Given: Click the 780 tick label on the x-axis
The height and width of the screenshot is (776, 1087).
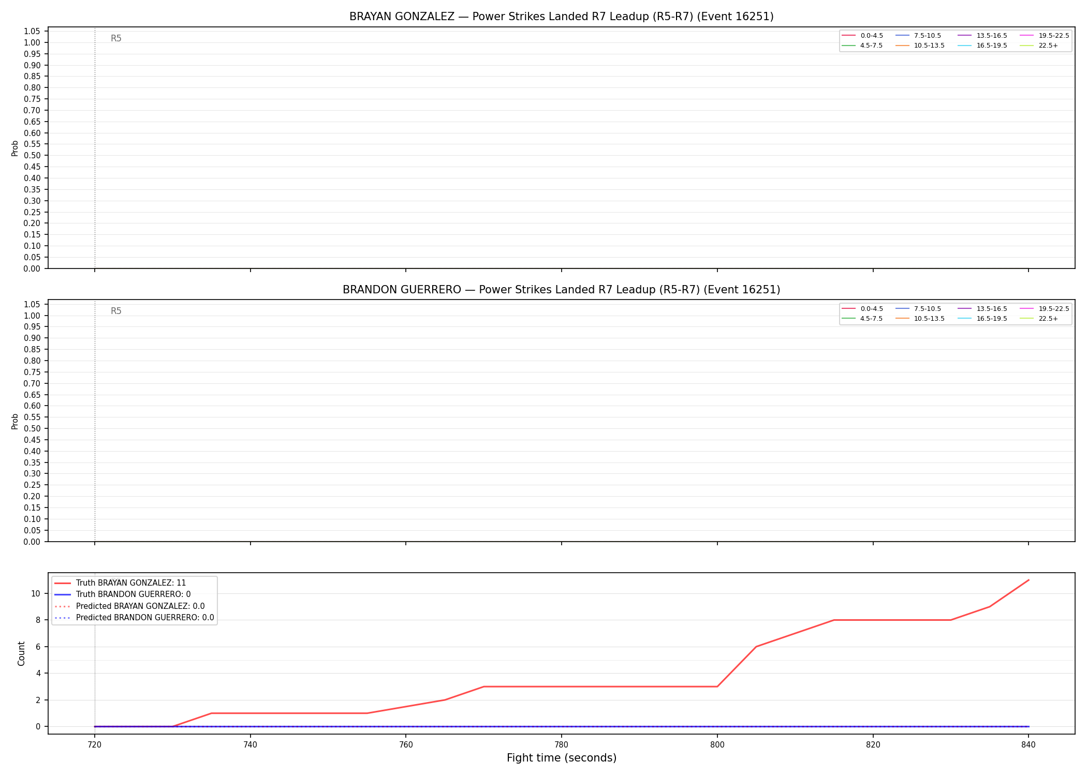Looking at the screenshot, I should [562, 745].
